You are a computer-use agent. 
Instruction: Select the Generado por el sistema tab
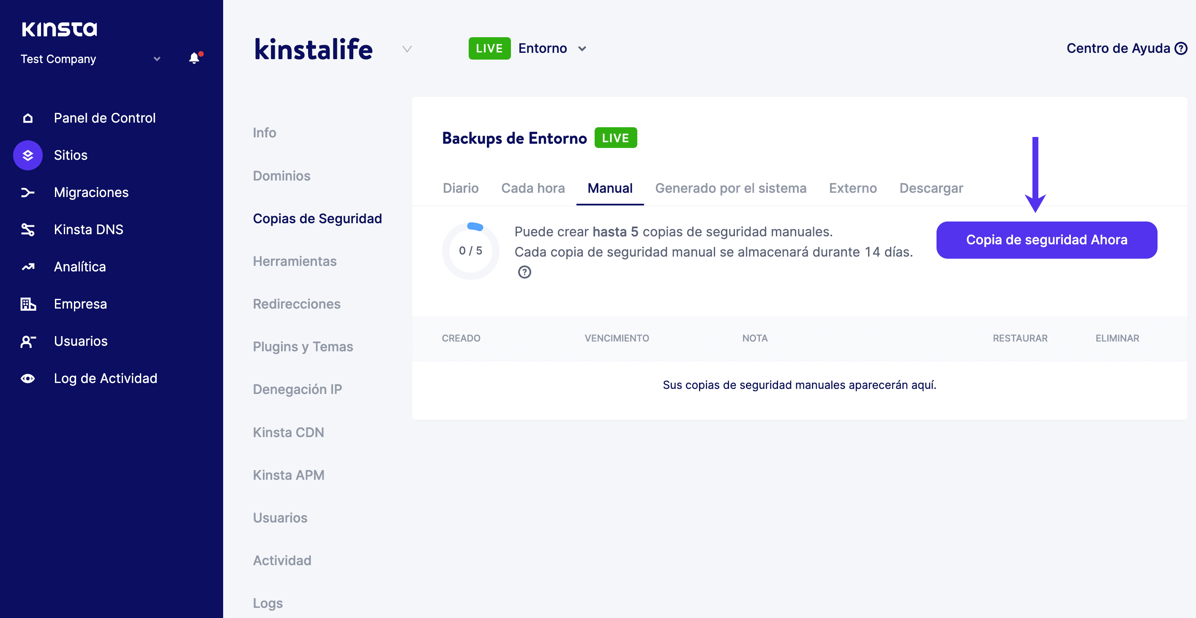click(x=730, y=188)
